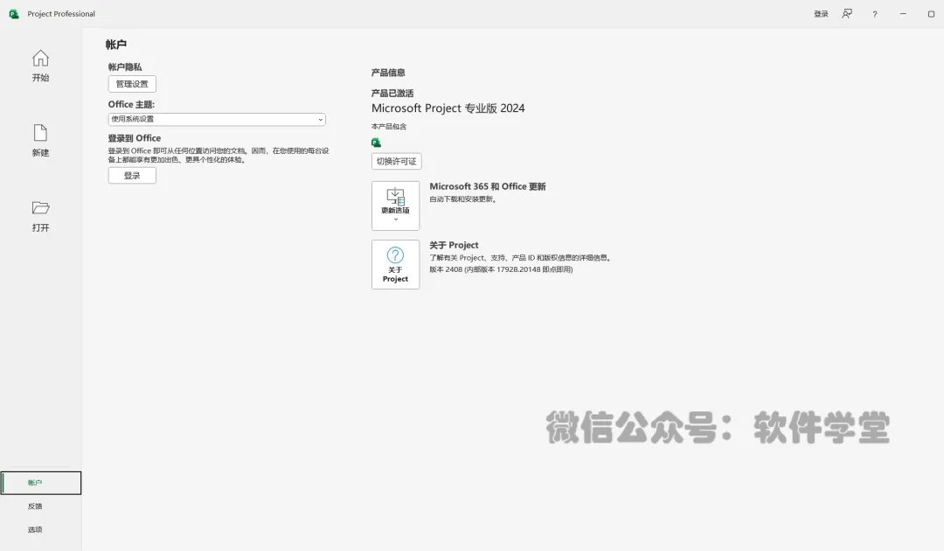Select the 帐户 tab in sidebar
The width and height of the screenshot is (944, 551).
pos(41,483)
